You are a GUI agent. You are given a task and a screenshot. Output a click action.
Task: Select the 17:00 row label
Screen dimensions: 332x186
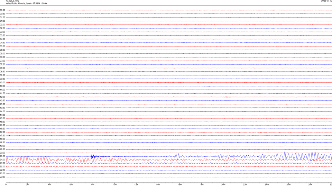pyautogui.click(x=2, y=132)
